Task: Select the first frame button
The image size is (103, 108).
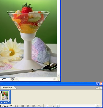Action: click(x=16, y=106)
